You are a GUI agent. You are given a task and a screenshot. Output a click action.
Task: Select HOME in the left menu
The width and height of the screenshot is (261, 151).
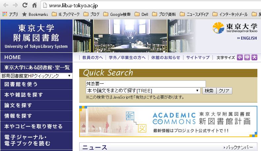tap(36, 57)
